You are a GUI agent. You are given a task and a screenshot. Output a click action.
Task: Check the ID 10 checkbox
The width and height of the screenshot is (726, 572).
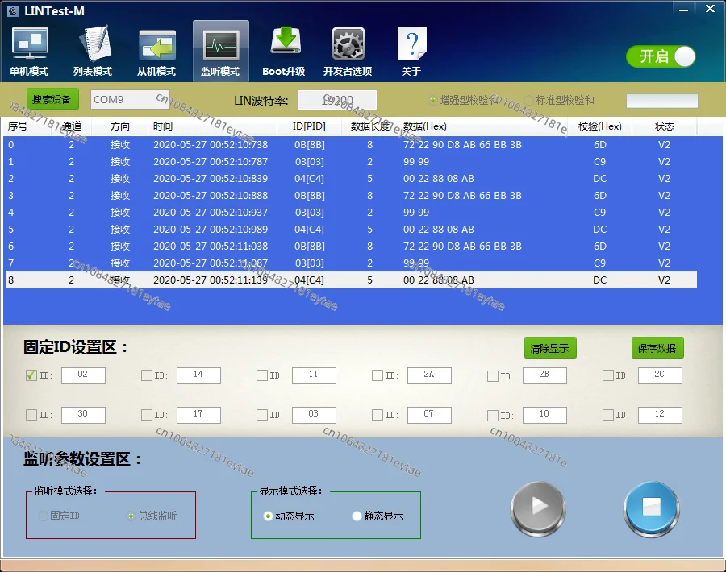[493, 415]
